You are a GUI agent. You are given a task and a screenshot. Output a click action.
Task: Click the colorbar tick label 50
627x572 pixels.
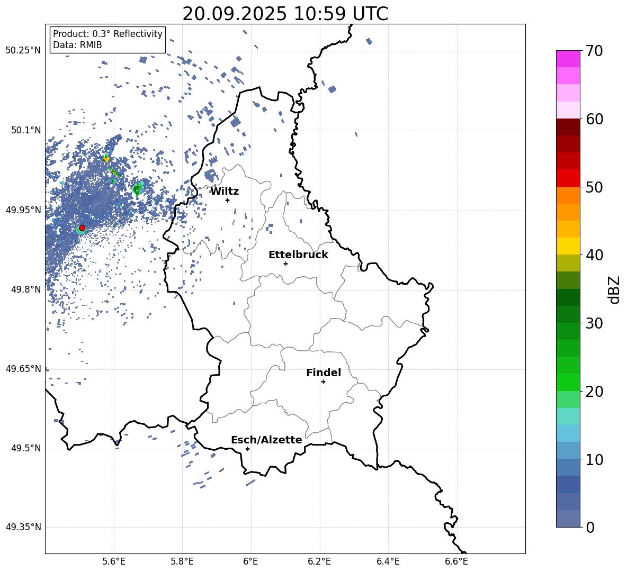coord(594,187)
